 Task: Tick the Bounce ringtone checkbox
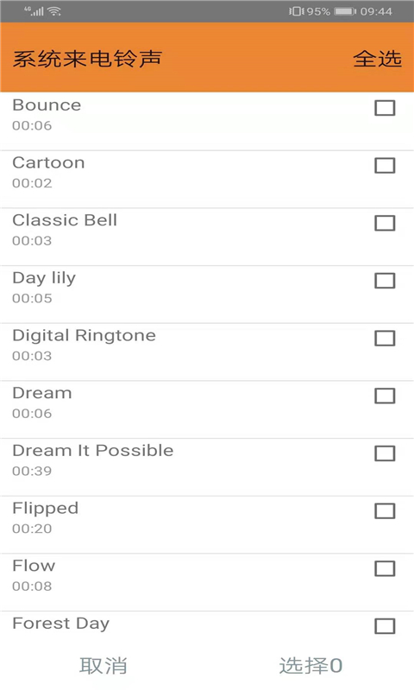[x=385, y=108]
